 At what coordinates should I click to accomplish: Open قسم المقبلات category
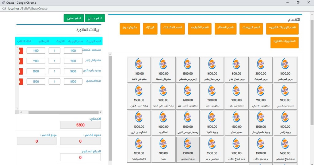pos(173,29)
